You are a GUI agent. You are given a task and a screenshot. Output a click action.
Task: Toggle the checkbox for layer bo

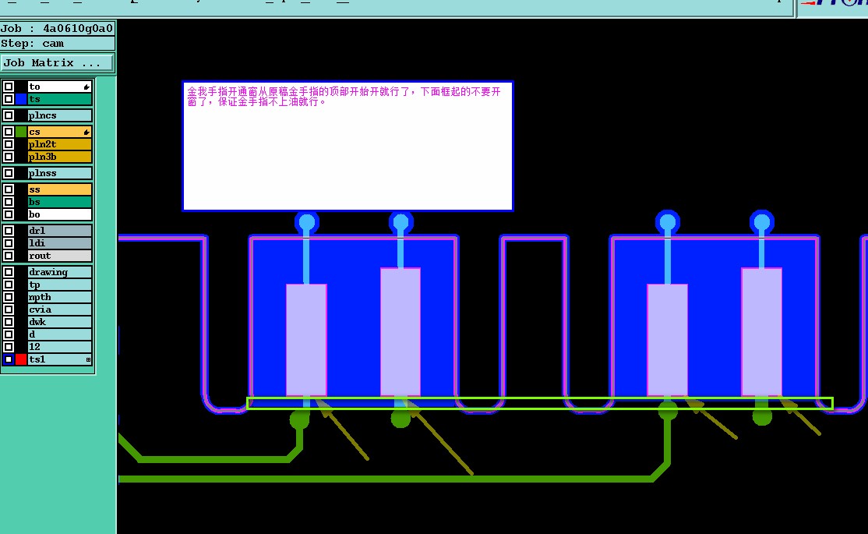click(x=9, y=214)
